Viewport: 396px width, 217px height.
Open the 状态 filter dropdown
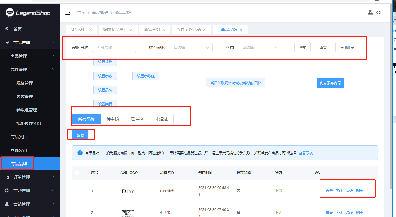pyautogui.click(x=260, y=47)
